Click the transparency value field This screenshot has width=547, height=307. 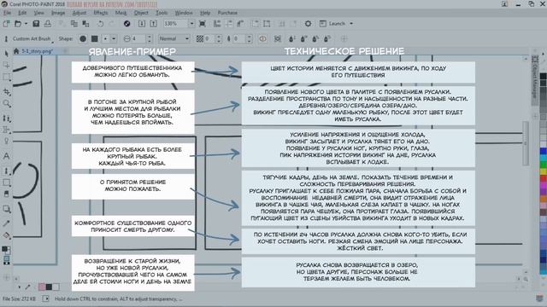coord(209,38)
